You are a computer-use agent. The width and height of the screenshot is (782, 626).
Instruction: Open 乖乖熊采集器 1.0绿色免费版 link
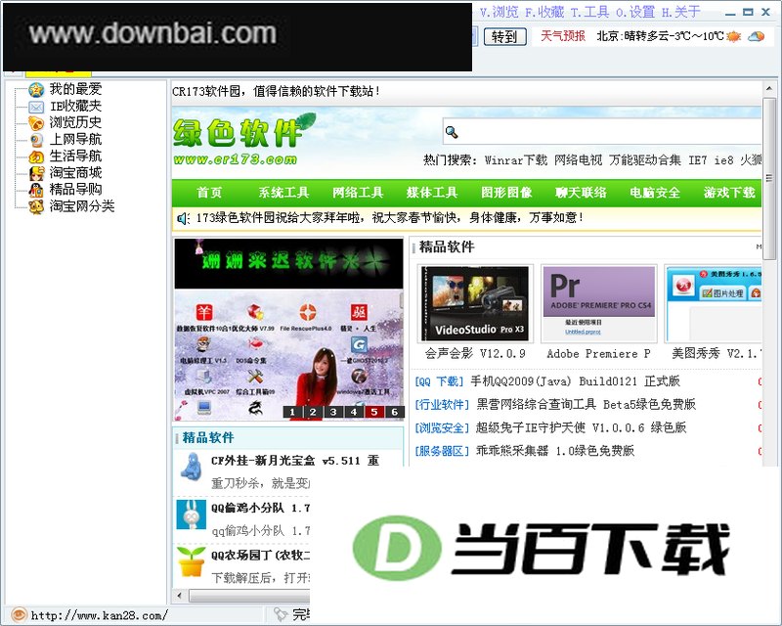click(x=555, y=451)
